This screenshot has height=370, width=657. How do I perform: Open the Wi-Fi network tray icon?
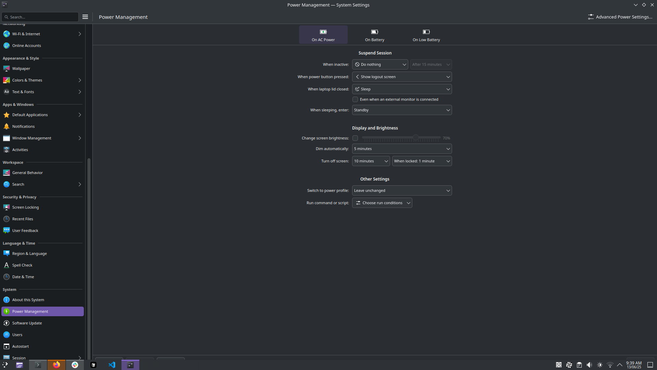pyautogui.click(x=610, y=365)
